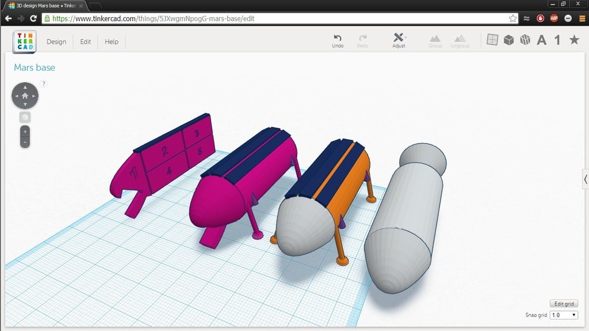589x331 pixels.
Task: Undo the last action
Action: click(337, 41)
